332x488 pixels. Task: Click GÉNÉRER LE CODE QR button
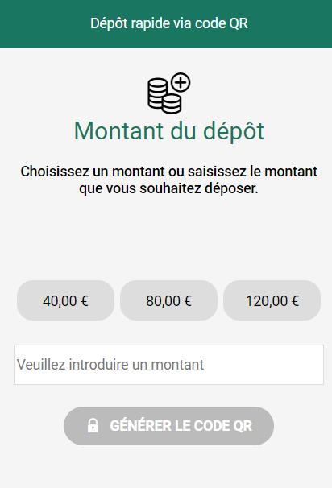[168, 426]
